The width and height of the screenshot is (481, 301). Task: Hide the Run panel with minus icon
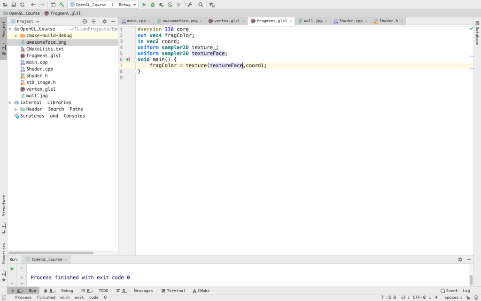click(469, 260)
